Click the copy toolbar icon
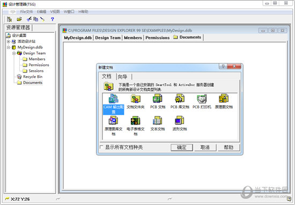The image size is (295, 205). 35,19
